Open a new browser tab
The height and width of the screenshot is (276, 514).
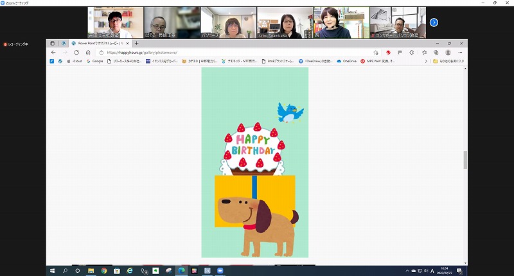pos(136,43)
